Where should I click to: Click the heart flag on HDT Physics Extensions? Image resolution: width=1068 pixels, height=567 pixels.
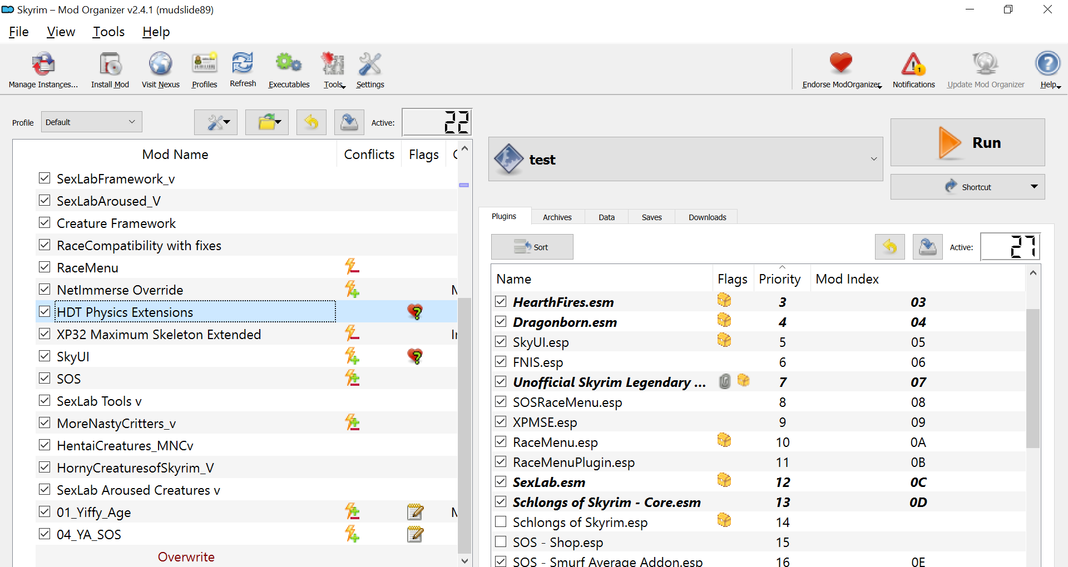[415, 312]
